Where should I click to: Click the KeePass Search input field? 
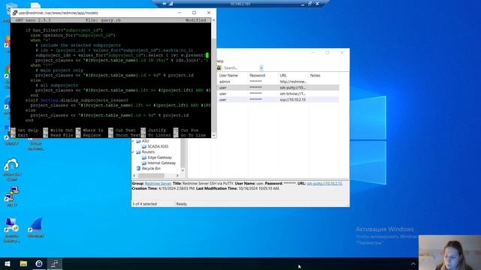[240, 68]
